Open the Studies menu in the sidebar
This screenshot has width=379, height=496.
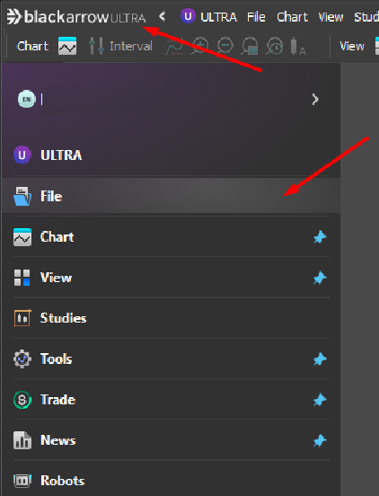click(x=171, y=318)
